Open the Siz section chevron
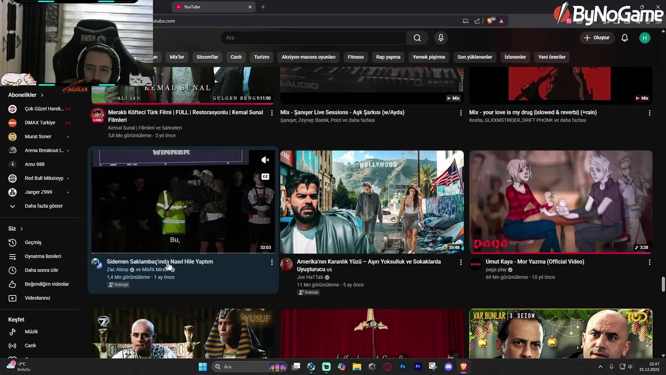 click(x=21, y=229)
